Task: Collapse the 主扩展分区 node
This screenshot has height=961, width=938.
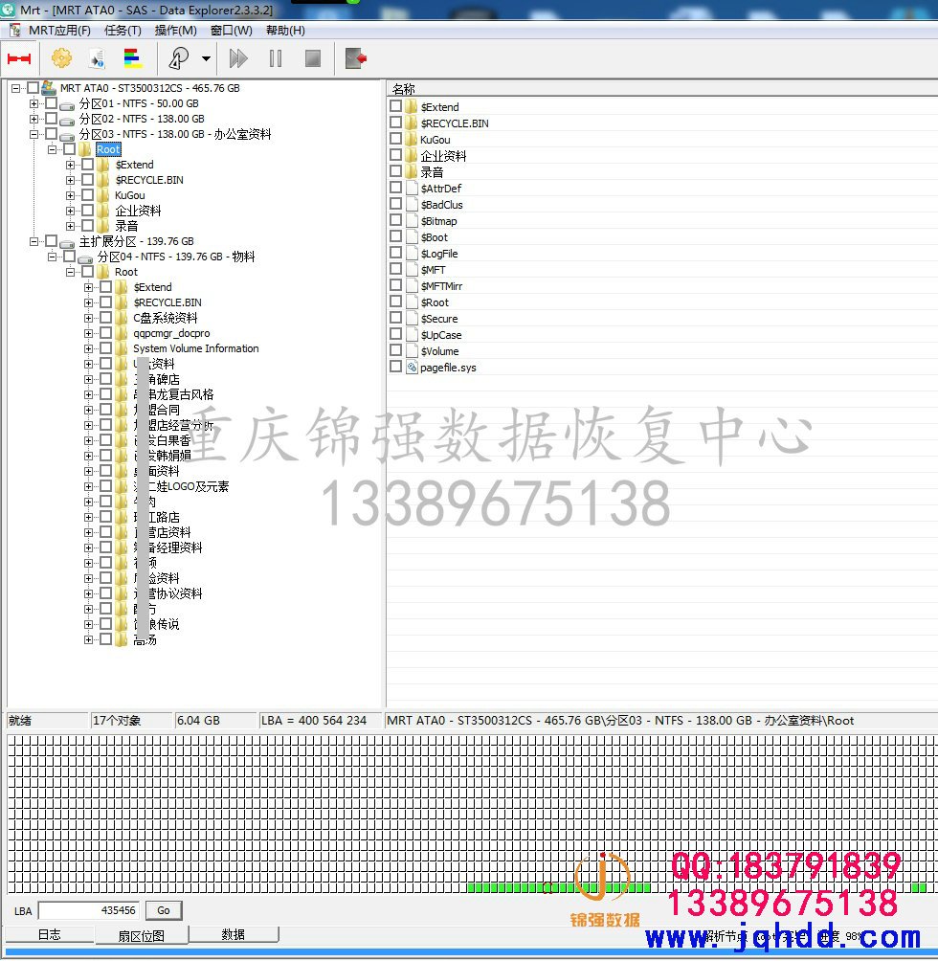Action: [x=34, y=241]
